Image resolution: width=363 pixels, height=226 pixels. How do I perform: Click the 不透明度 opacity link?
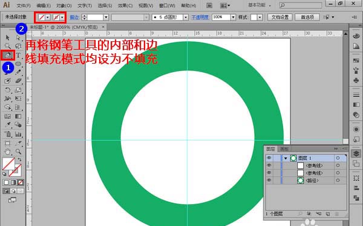point(200,17)
